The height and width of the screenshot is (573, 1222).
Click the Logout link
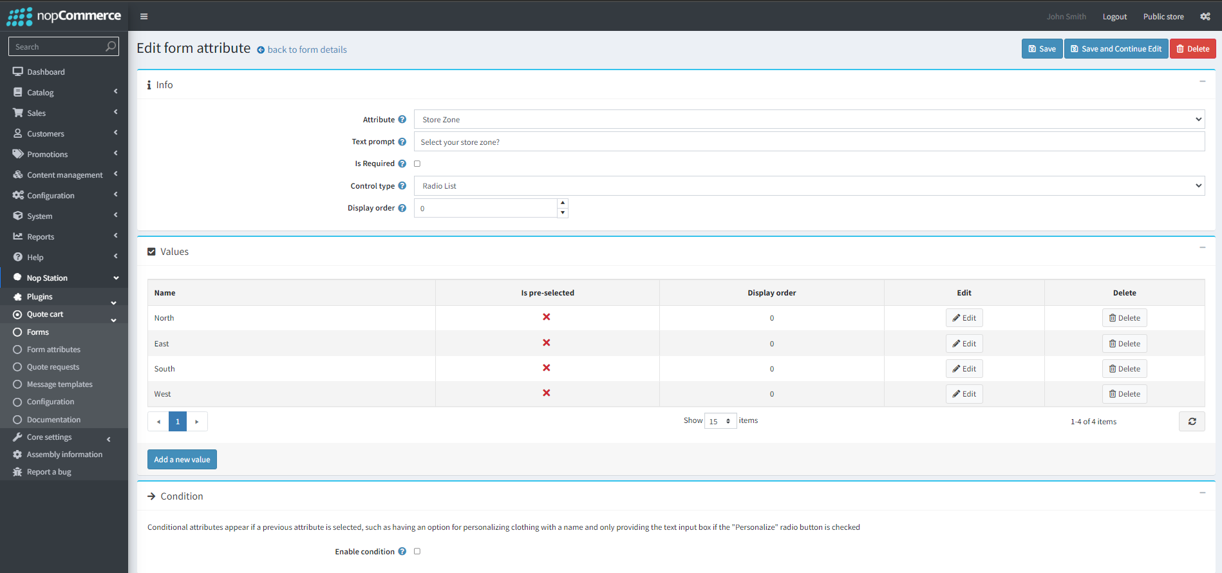1114,17
